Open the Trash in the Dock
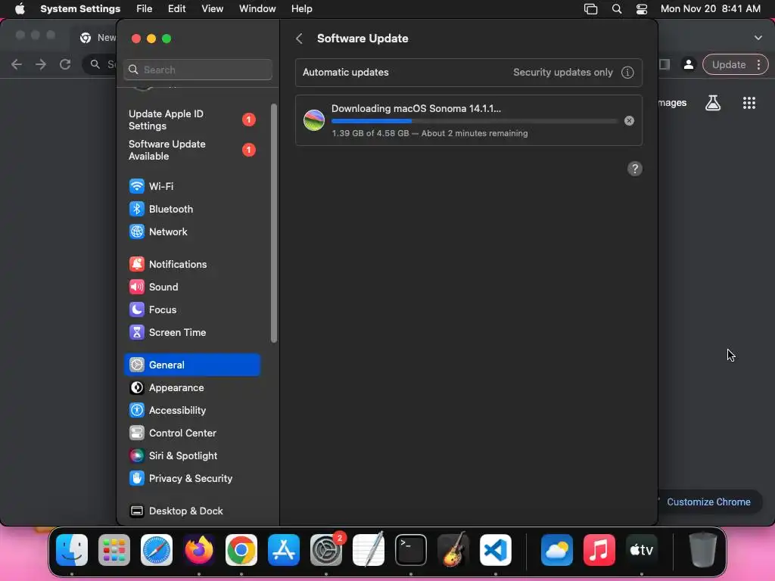Viewport: 775px width, 581px height. pos(703,550)
